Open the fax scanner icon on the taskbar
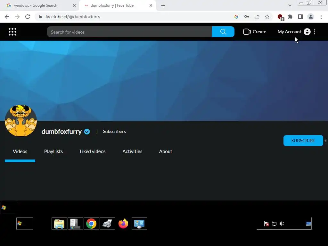The width and height of the screenshot is (328, 246). click(x=107, y=224)
